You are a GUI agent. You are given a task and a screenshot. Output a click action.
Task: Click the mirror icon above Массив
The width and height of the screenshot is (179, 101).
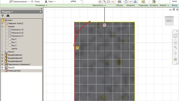pos(119,2)
